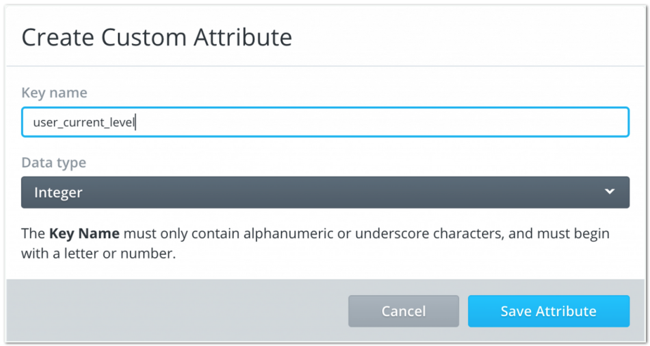Image resolution: width=650 pixels, height=346 pixels.
Task: Click the bold Key Name hint text
Action: point(84,234)
